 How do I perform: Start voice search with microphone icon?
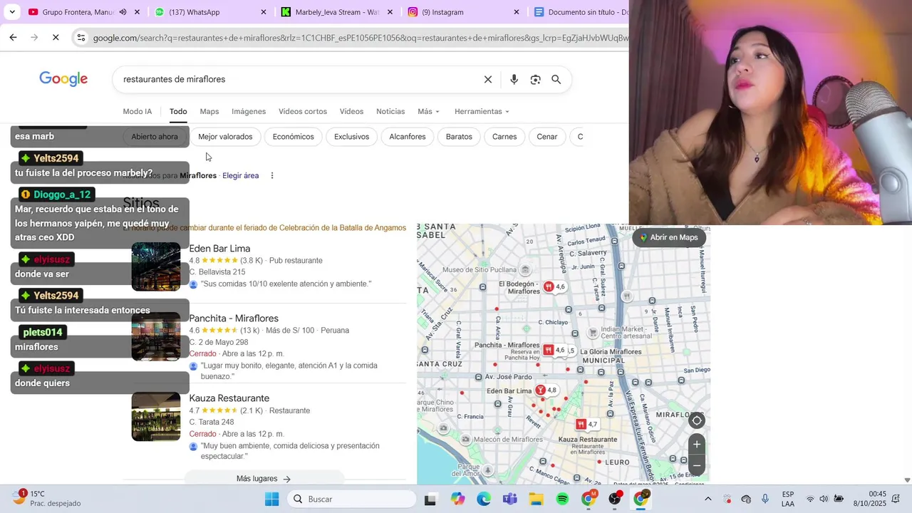(514, 79)
